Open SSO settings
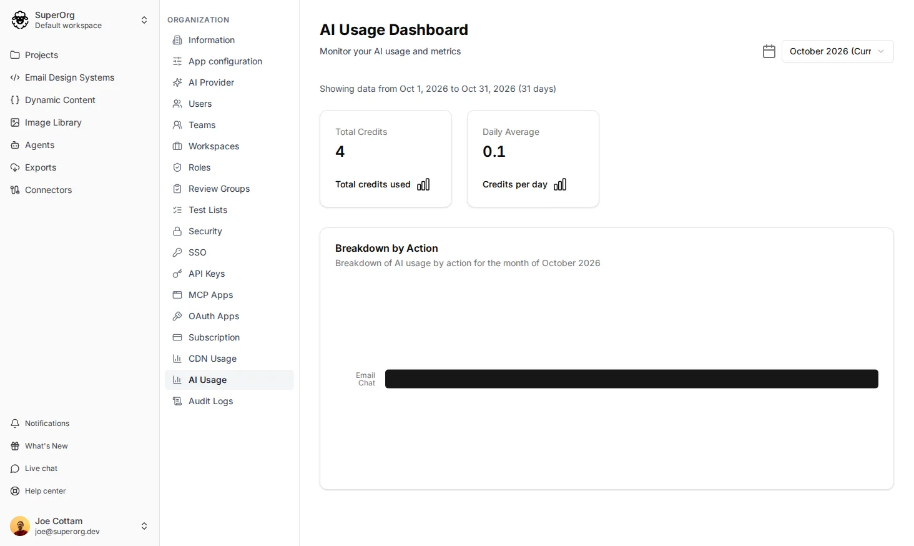 coord(229,252)
